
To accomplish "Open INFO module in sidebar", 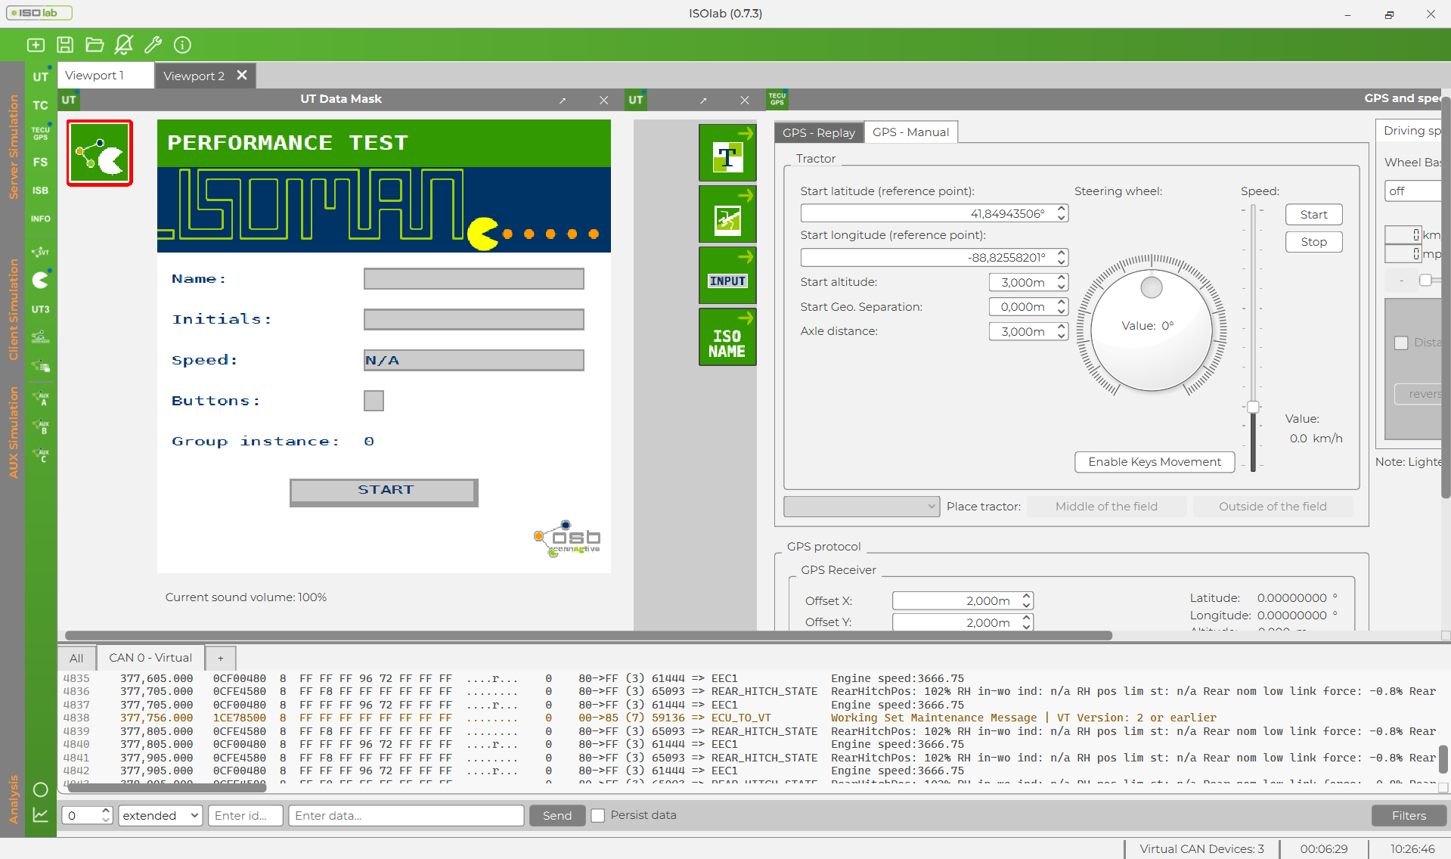I will coord(41,219).
